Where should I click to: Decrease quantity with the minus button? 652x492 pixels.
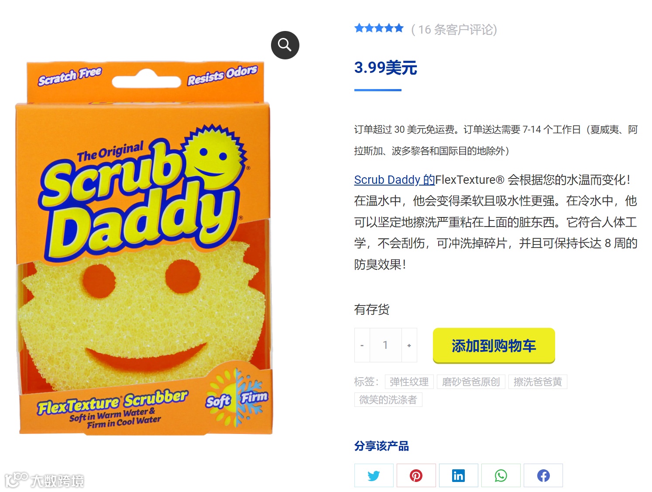tap(362, 345)
